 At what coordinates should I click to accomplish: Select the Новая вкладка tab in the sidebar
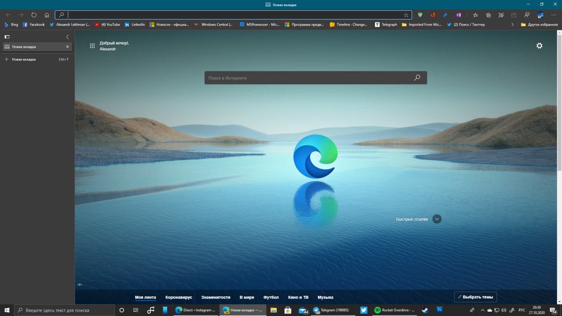point(37,47)
